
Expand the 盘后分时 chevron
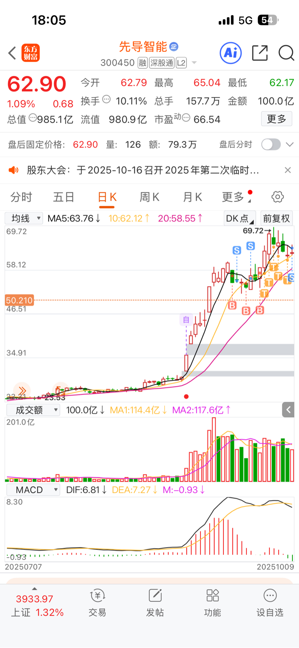pos(289,145)
